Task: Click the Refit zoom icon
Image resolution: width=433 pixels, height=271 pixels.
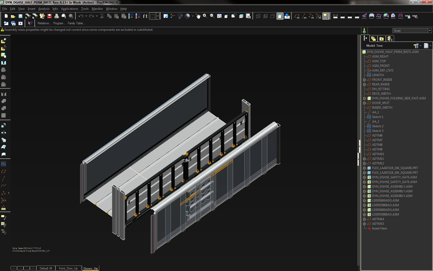Action: coord(219,16)
